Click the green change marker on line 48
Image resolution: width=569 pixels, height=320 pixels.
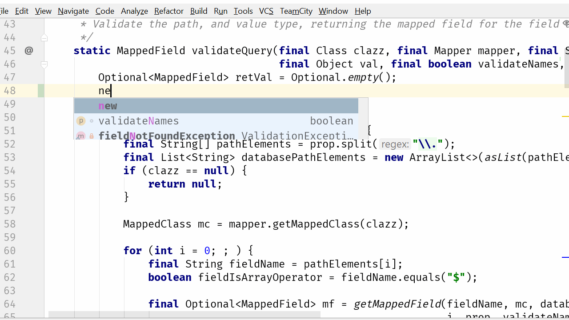[x=41, y=91]
